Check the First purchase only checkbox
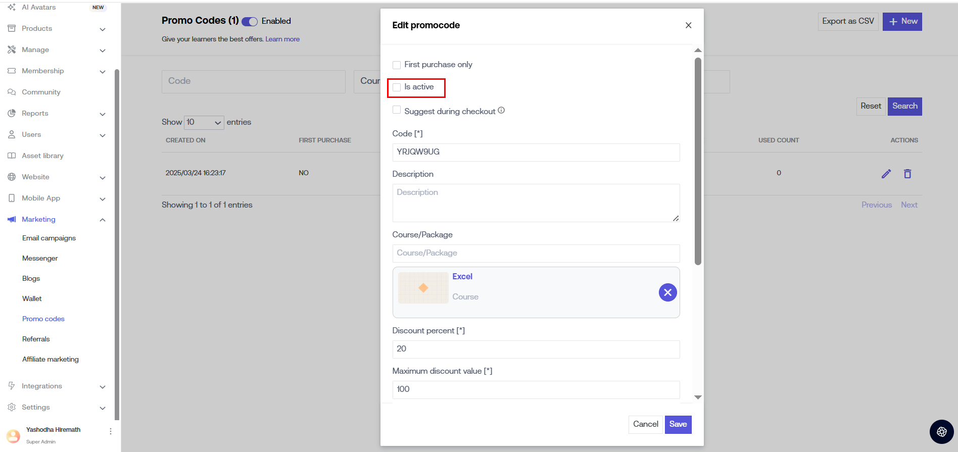This screenshot has height=452, width=958. tap(397, 65)
